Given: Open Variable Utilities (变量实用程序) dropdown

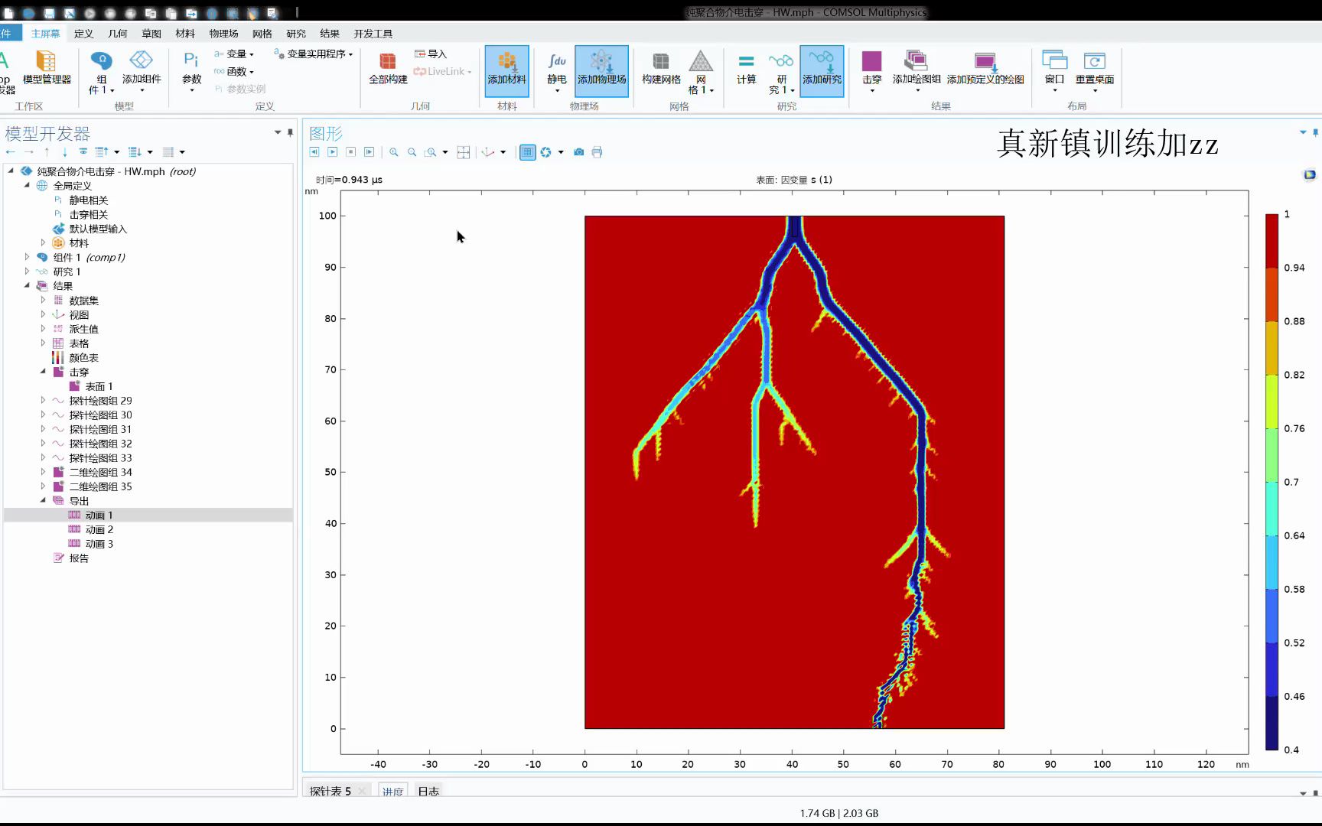Looking at the screenshot, I should [313, 54].
